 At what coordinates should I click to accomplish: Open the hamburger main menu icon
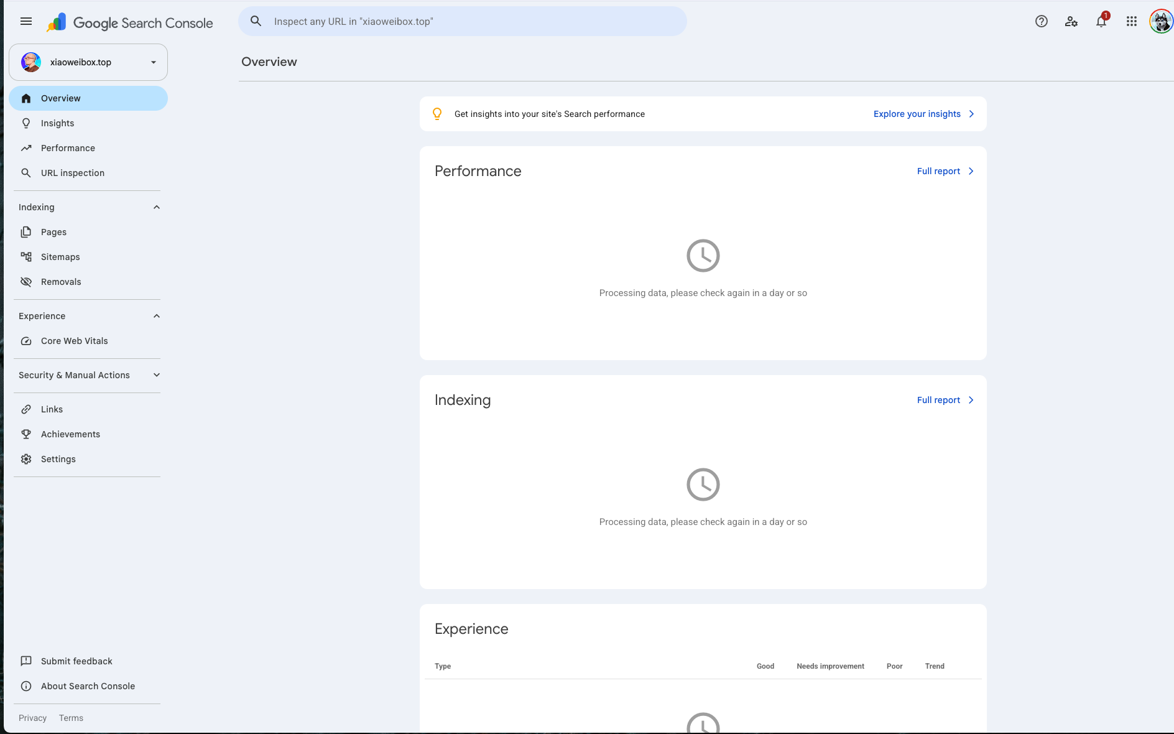pos(26,22)
